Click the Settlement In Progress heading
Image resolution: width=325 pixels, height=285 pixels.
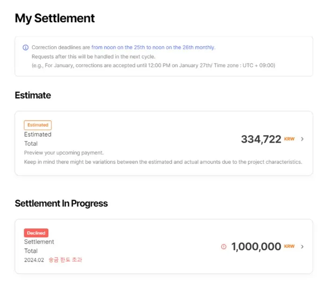[61, 203]
